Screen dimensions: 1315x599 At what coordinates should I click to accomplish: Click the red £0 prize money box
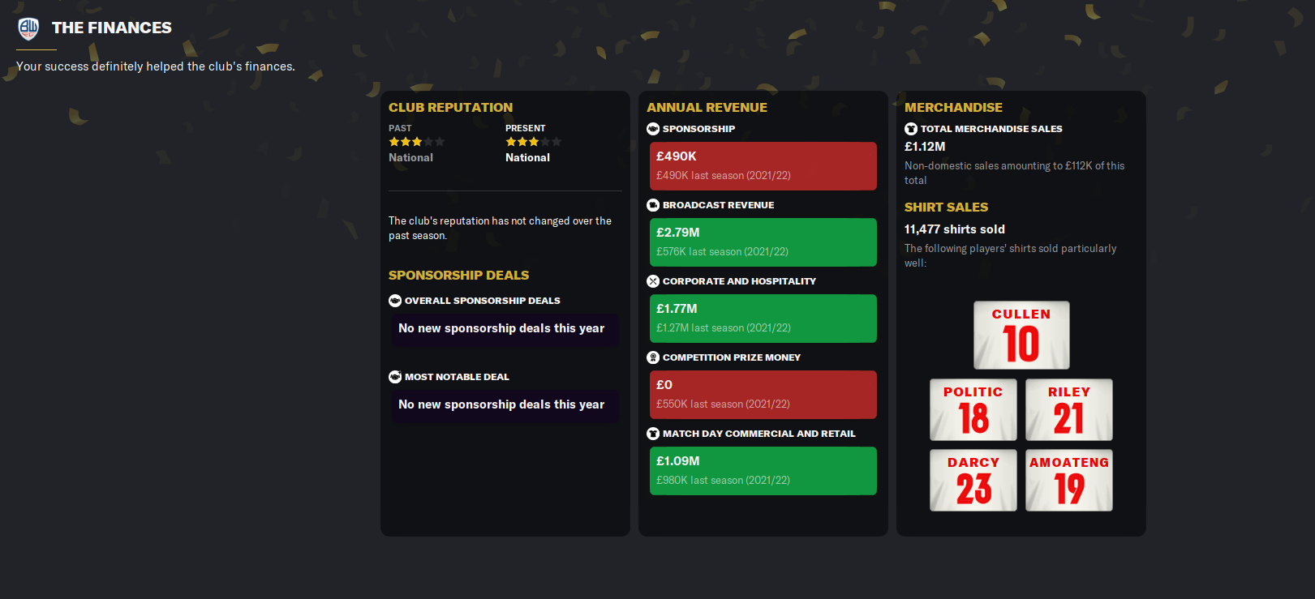tap(763, 395)
